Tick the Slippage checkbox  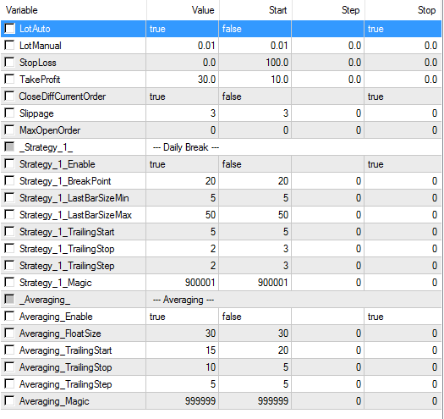coord(9,113)
